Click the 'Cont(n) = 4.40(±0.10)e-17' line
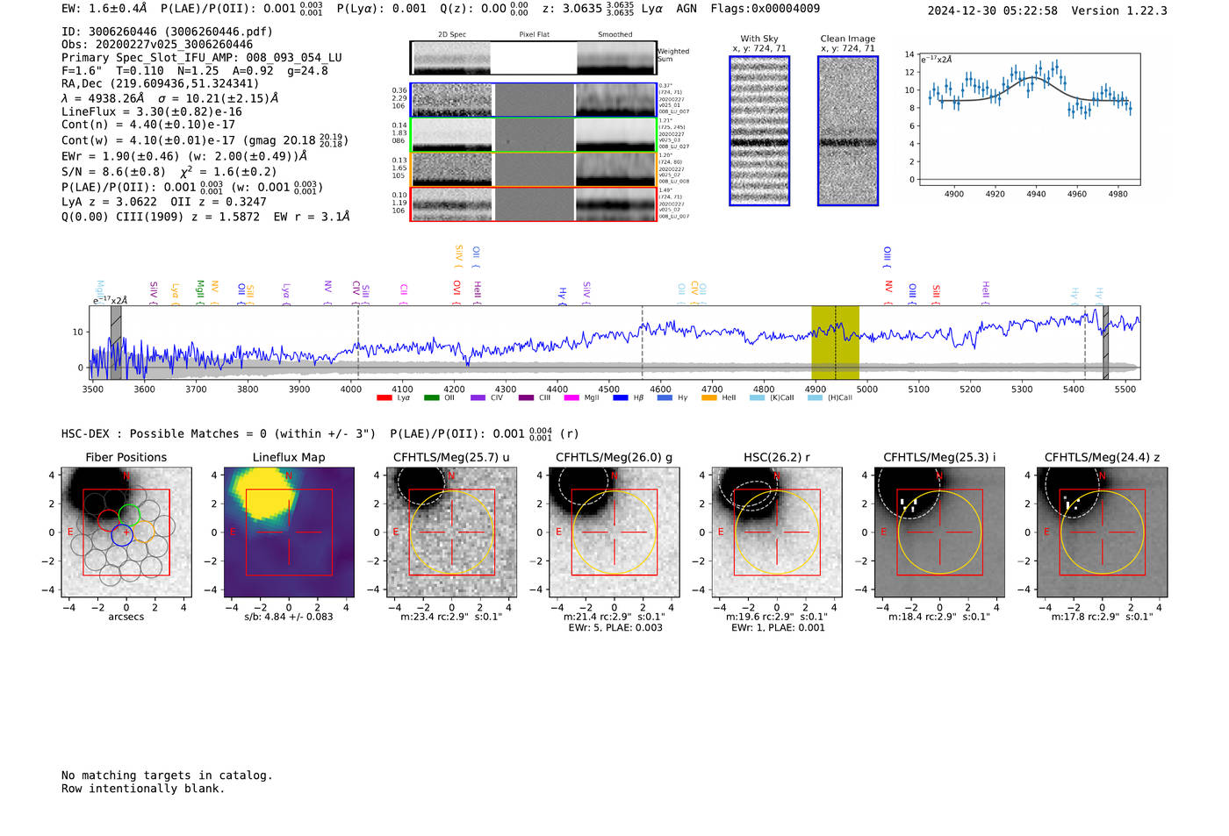 (148, 125)
